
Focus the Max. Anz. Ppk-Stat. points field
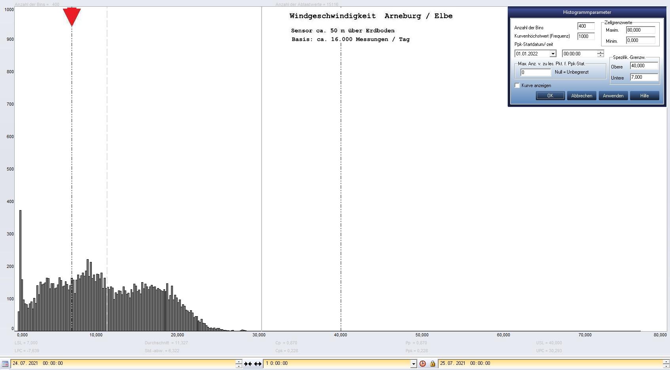point(535,72)
